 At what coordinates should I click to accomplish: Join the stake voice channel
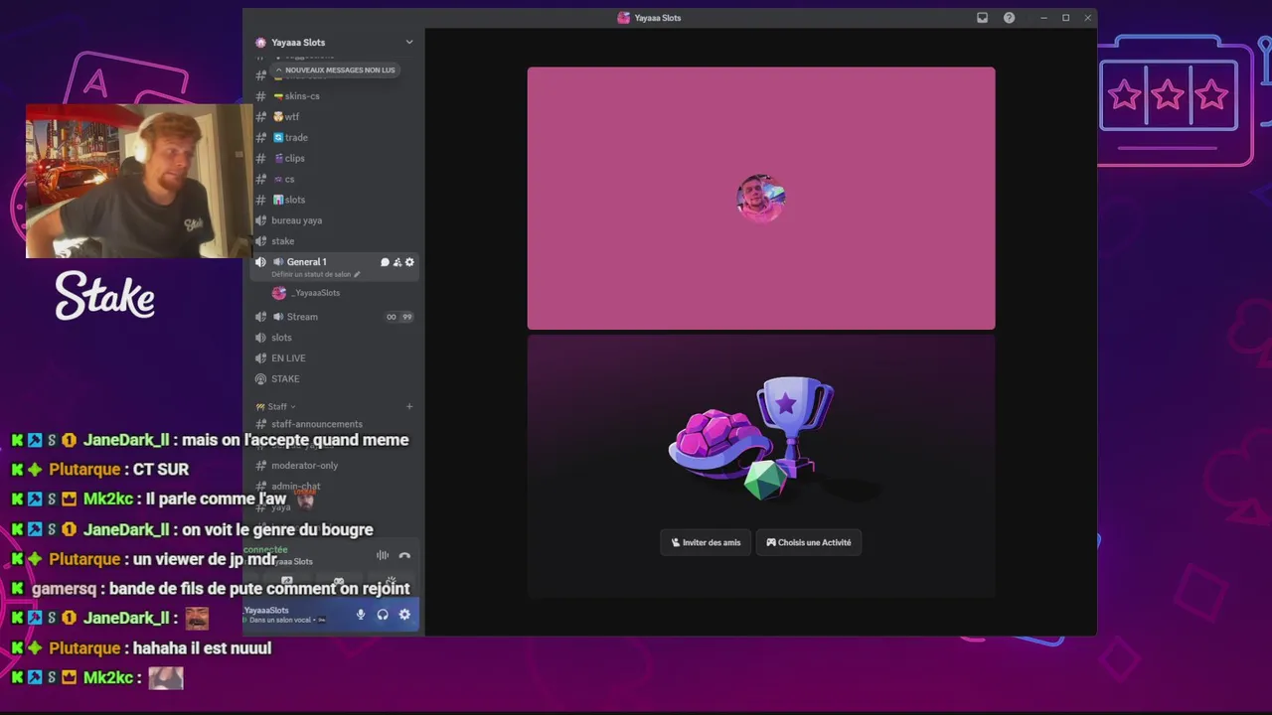[x=282, y=241]
